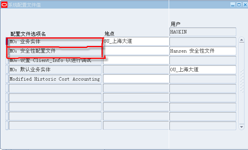Click record indicator beside MO: 默认业务实体

pos(7,70)
